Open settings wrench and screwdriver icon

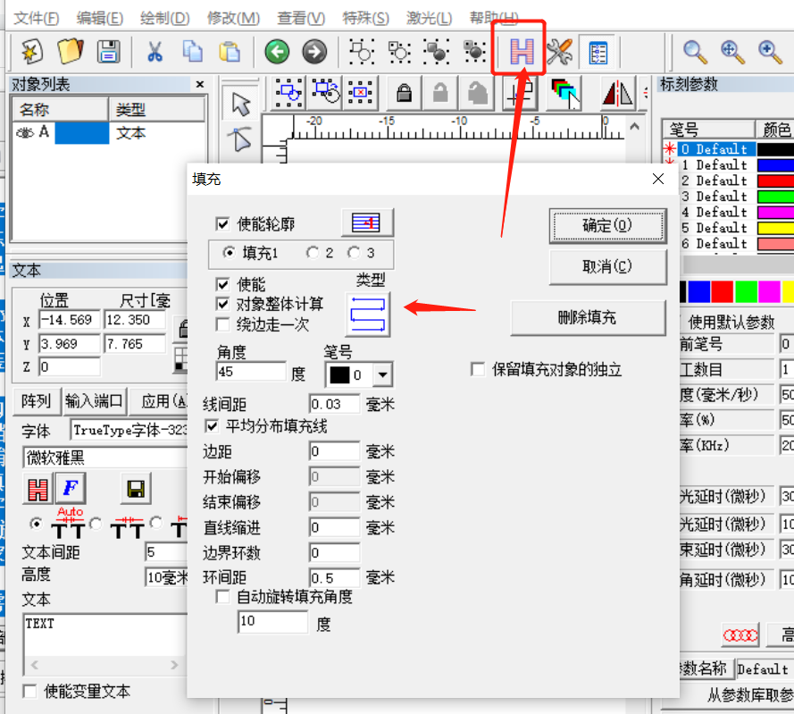[x=560, y=52]
